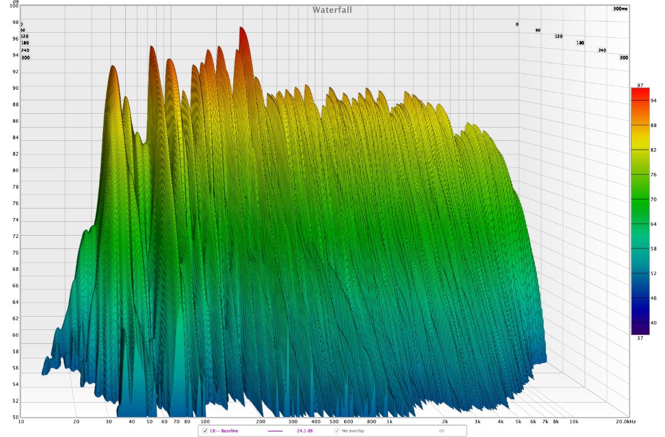
Task: Toggle the No overlay checkbox
Action: (x=336, y=431)
